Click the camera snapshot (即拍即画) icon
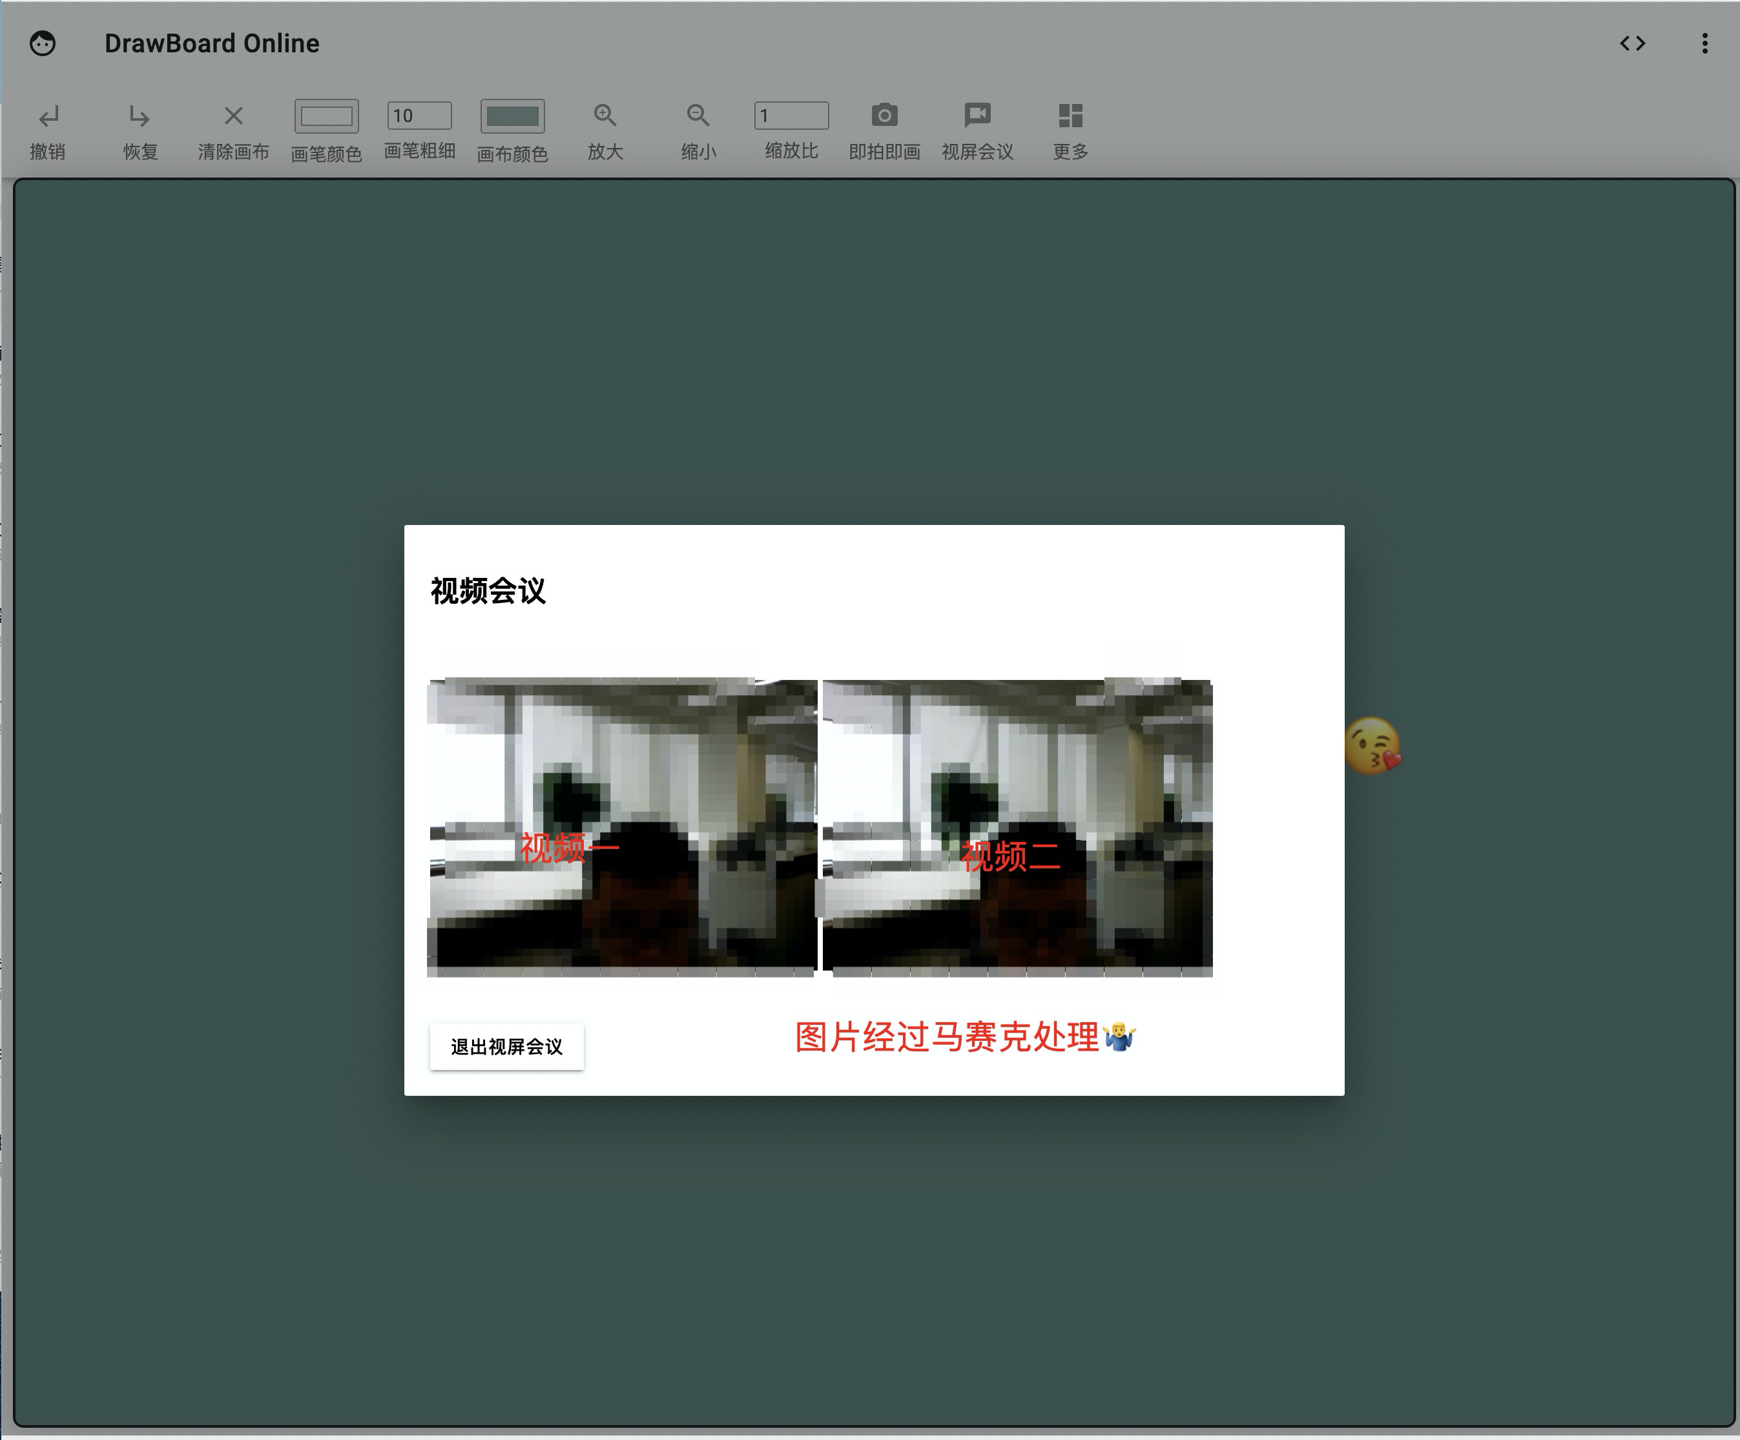This screenshot has width=1740, height=1440. [x=884, y=116]
